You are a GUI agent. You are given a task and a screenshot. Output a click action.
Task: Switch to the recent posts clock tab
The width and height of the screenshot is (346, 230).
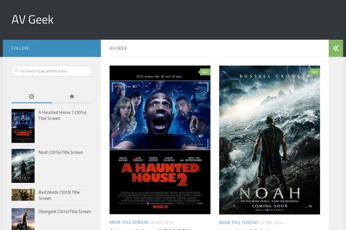32,97
